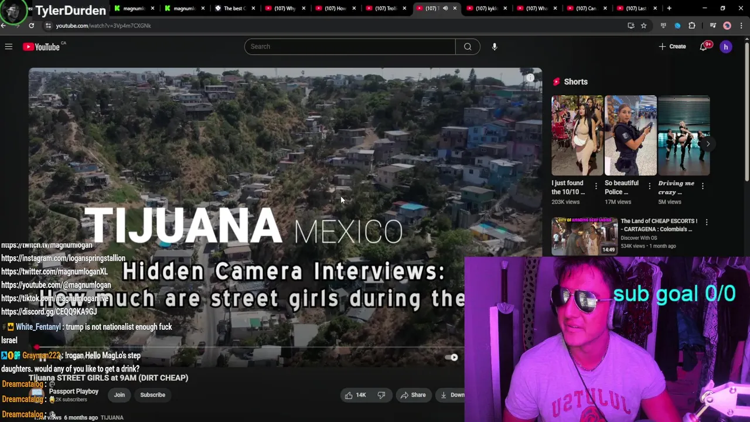Focus the YouTube search box

pos(350,46)
